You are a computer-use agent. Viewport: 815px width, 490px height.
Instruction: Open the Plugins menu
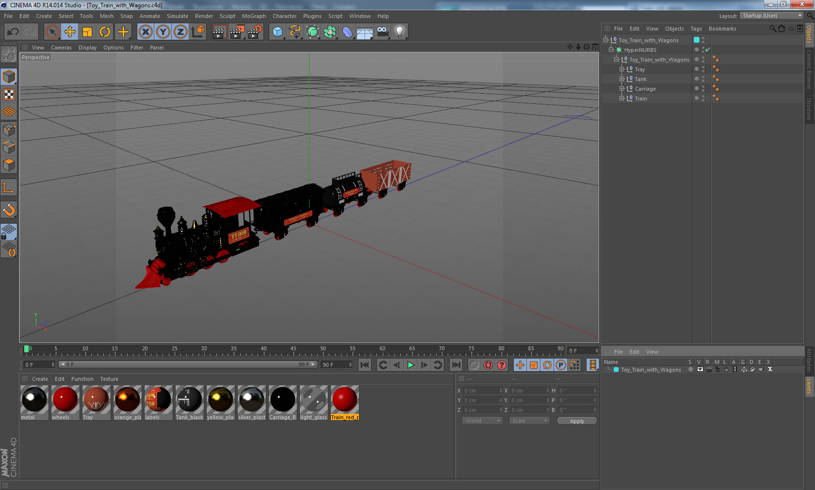312,16
